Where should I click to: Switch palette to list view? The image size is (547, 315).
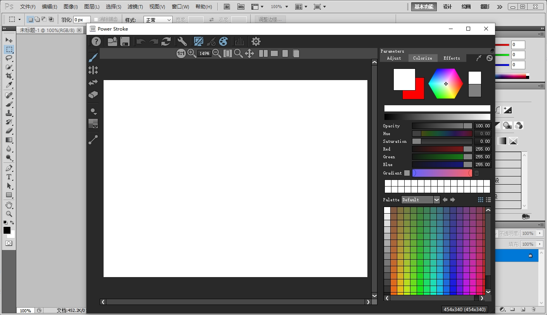[x=488, y=200]
